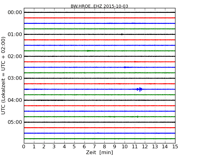Select the 04:00 time label
This screenshot has height=159, width=199.
[15, 100]
